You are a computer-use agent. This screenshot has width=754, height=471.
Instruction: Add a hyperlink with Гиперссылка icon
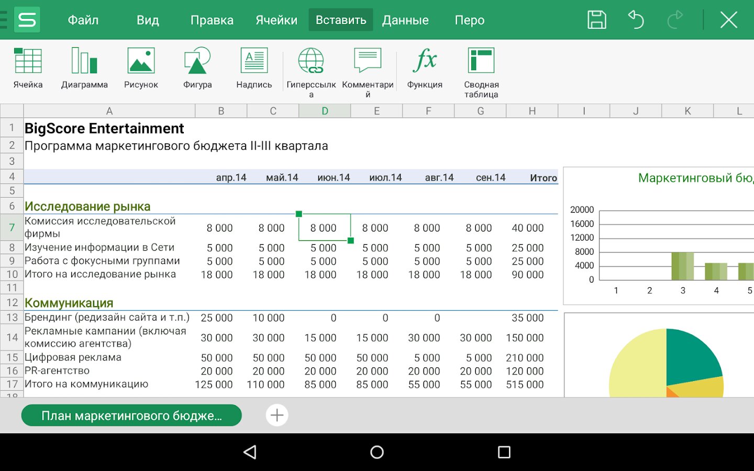pyautogui.click(x=311, y=68)
